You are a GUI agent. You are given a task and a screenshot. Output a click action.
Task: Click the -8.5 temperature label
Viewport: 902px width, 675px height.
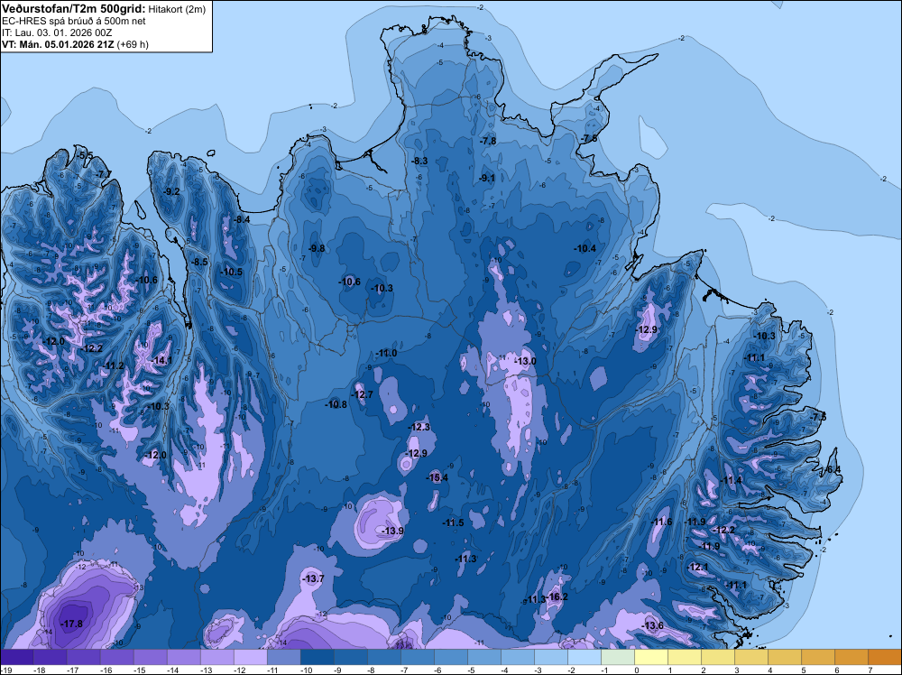199,262
